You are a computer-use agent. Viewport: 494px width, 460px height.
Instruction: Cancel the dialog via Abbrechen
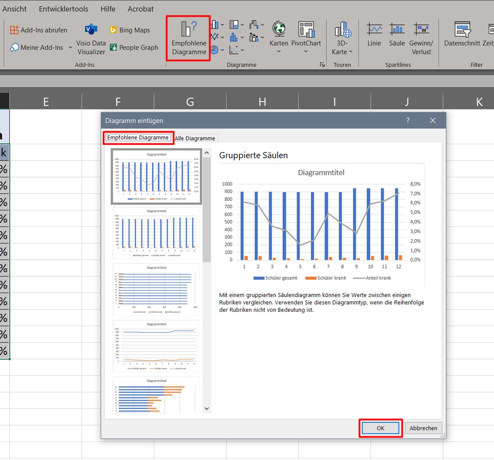[423, 428]
